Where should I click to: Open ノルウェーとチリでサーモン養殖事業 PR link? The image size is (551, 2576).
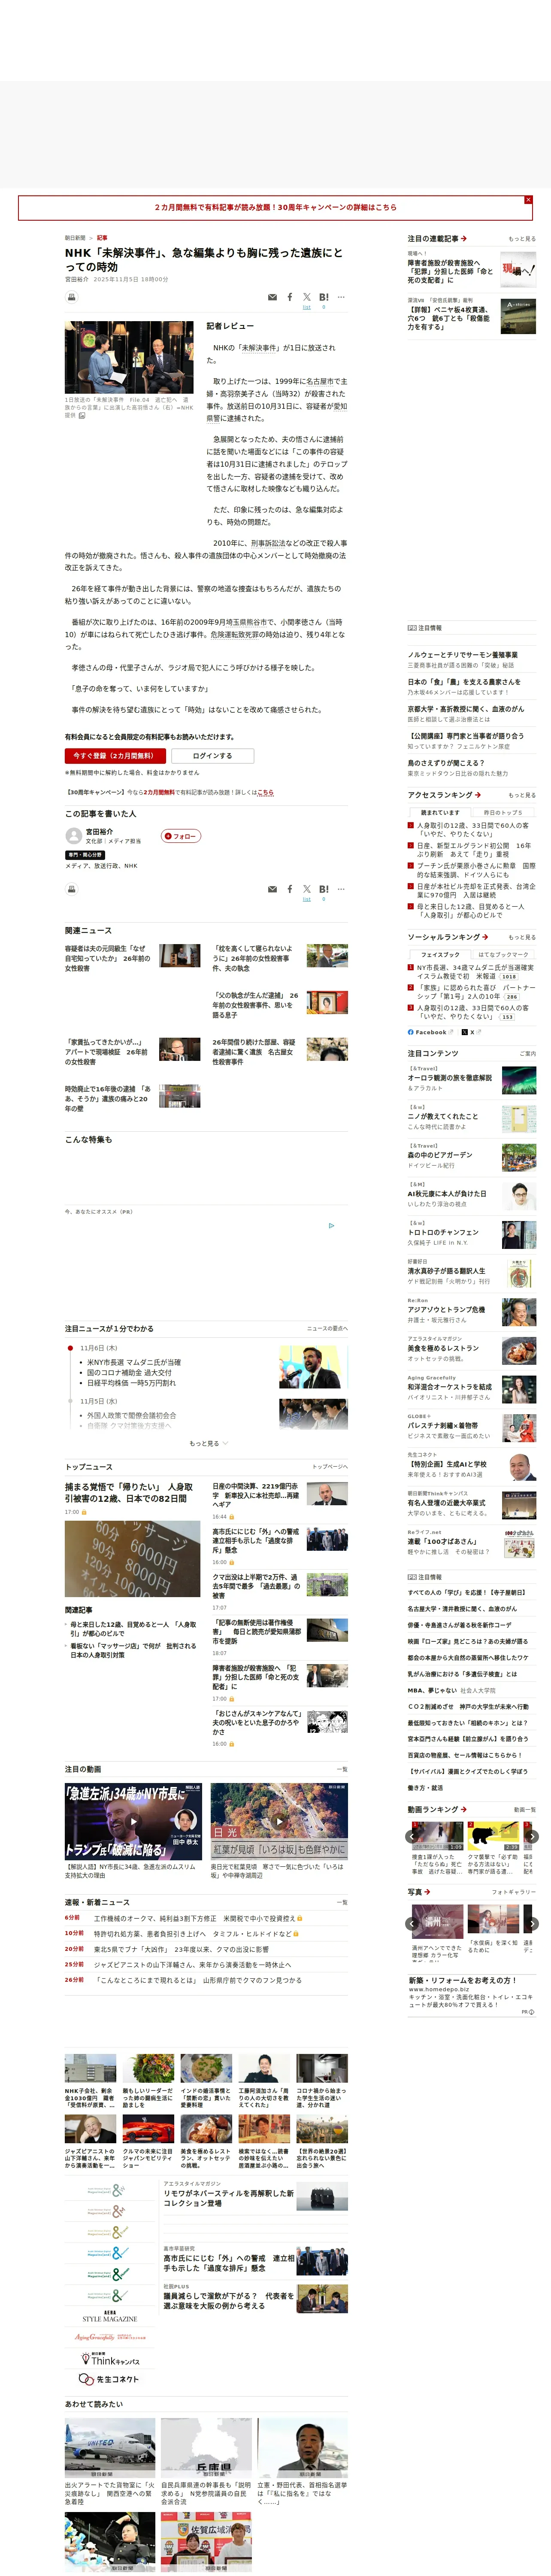point(463,655)
